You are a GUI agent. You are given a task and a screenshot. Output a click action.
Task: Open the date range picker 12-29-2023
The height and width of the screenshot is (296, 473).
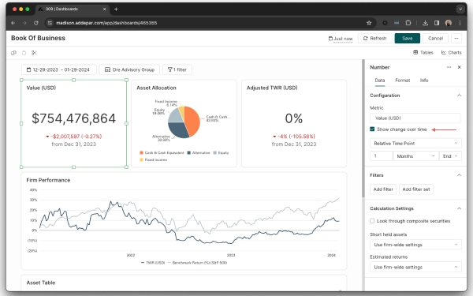tap(59, 69)
